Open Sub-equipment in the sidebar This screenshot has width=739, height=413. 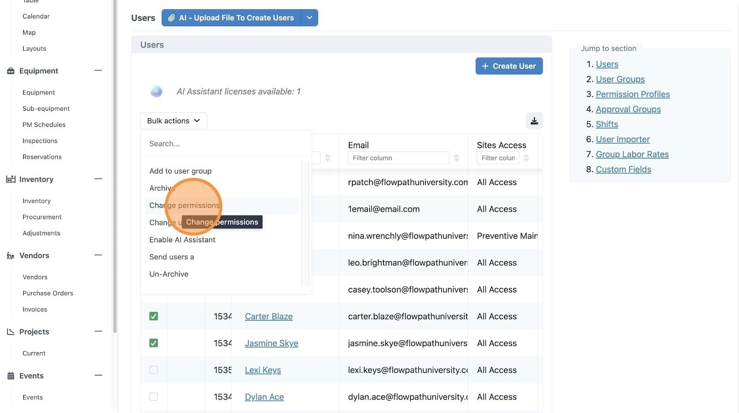46,108
